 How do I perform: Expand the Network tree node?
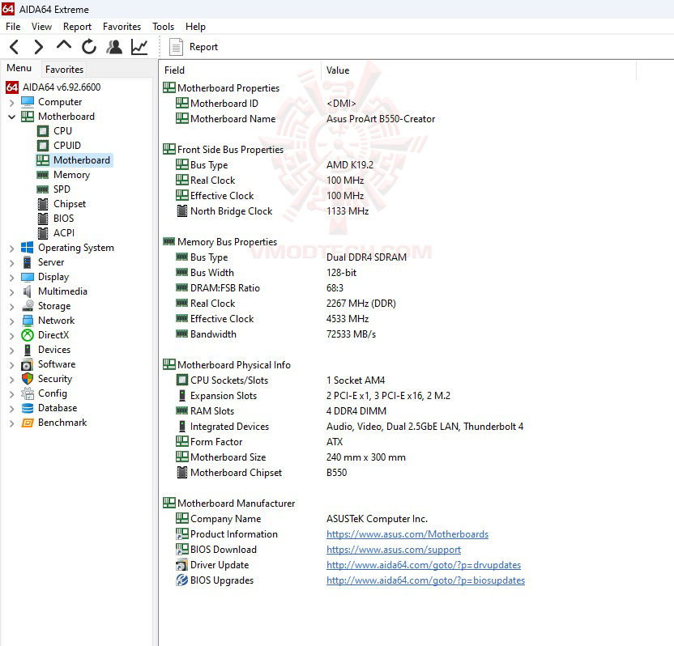(11, 321)
